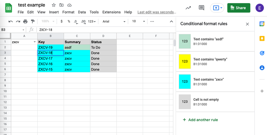Viewport: 267px width, 135px height.
Task: Open the Text contains "asdf" rule
Action: [x=215, y=41]
